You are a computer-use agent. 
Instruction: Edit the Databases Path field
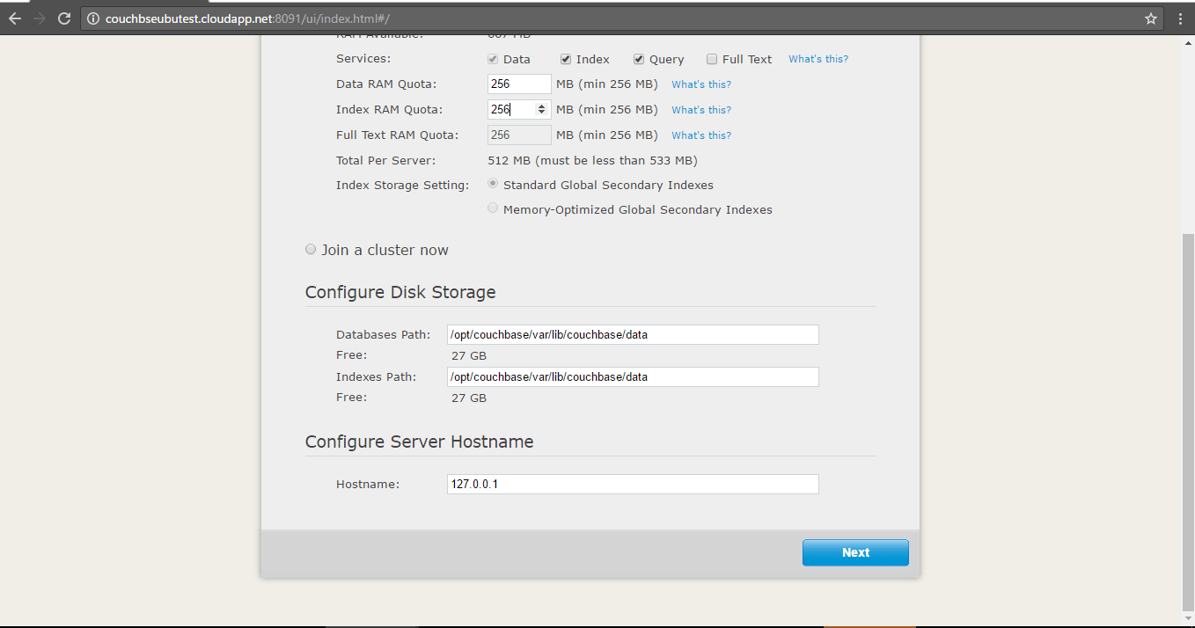pos(633,334)
